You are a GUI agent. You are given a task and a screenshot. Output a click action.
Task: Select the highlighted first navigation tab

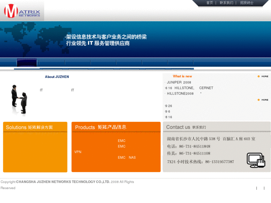click(27, 62)
